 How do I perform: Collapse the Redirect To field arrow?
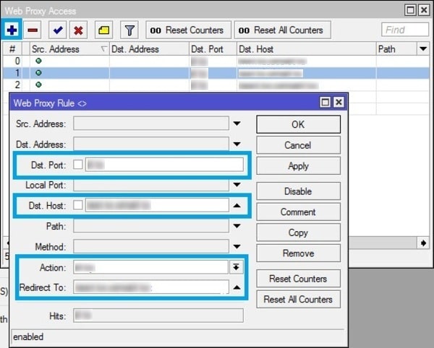click(x=236, y=287)
